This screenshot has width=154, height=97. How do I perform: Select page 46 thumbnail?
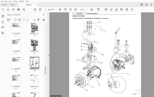[34, 81]
